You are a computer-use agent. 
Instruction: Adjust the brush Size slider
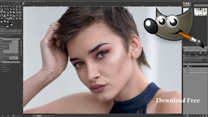coord(9,42)
